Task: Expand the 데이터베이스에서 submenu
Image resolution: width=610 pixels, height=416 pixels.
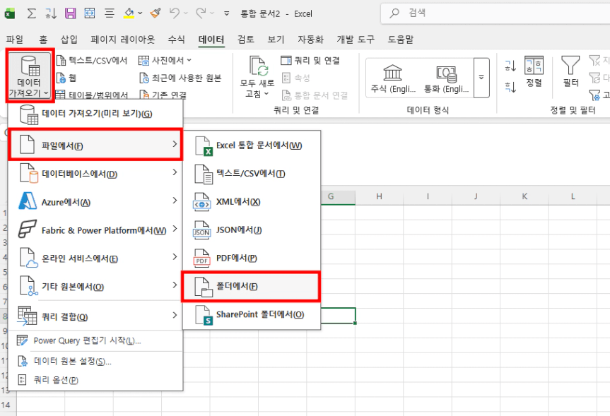Action: tap(95, 174)
